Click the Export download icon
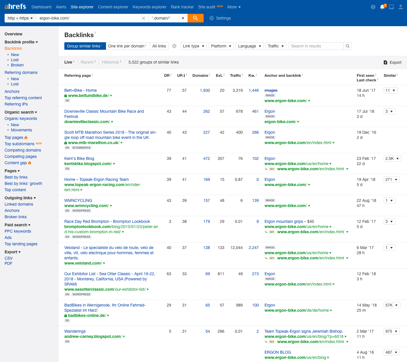 [x=385, y=62]
